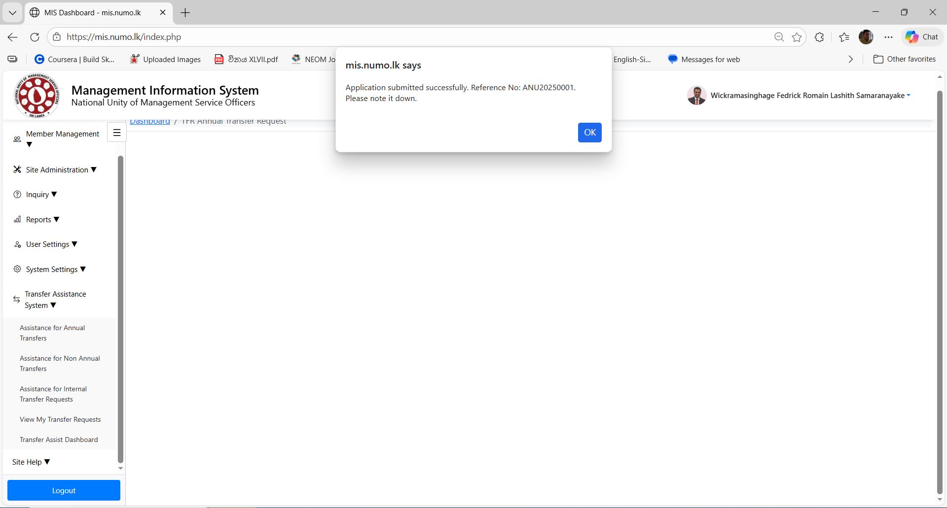The height and width of the screenshot is (508, 947).
Task: Expand the Site Administration menu
Action: click(57, 169)
